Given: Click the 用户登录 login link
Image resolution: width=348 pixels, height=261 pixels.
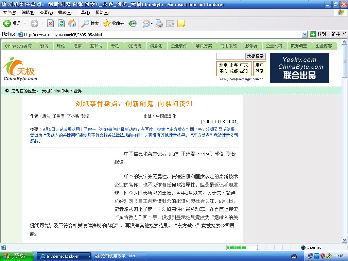Looking at the screenshot, I should [259, 68].
